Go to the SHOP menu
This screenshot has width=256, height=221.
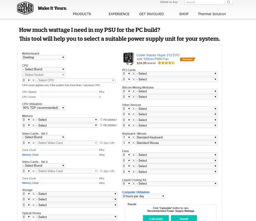click(184, 14)
